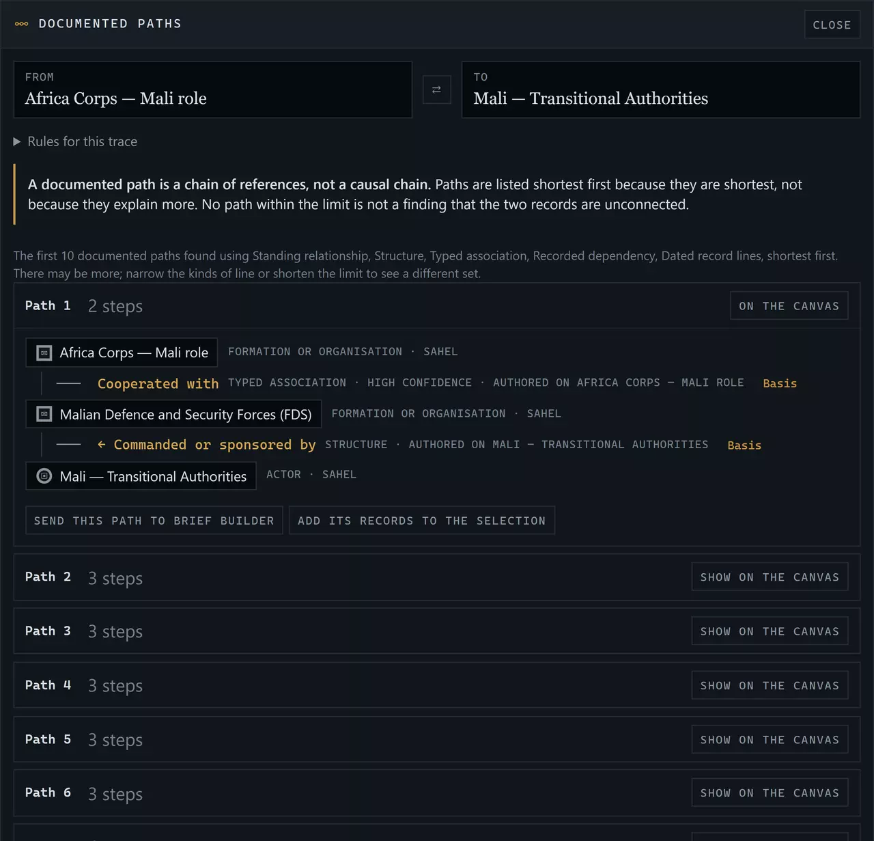Image resolution: width=874 pixels, height=841 pixels.
Task: Click the swap from and to icon
Action: click(436, 89)
